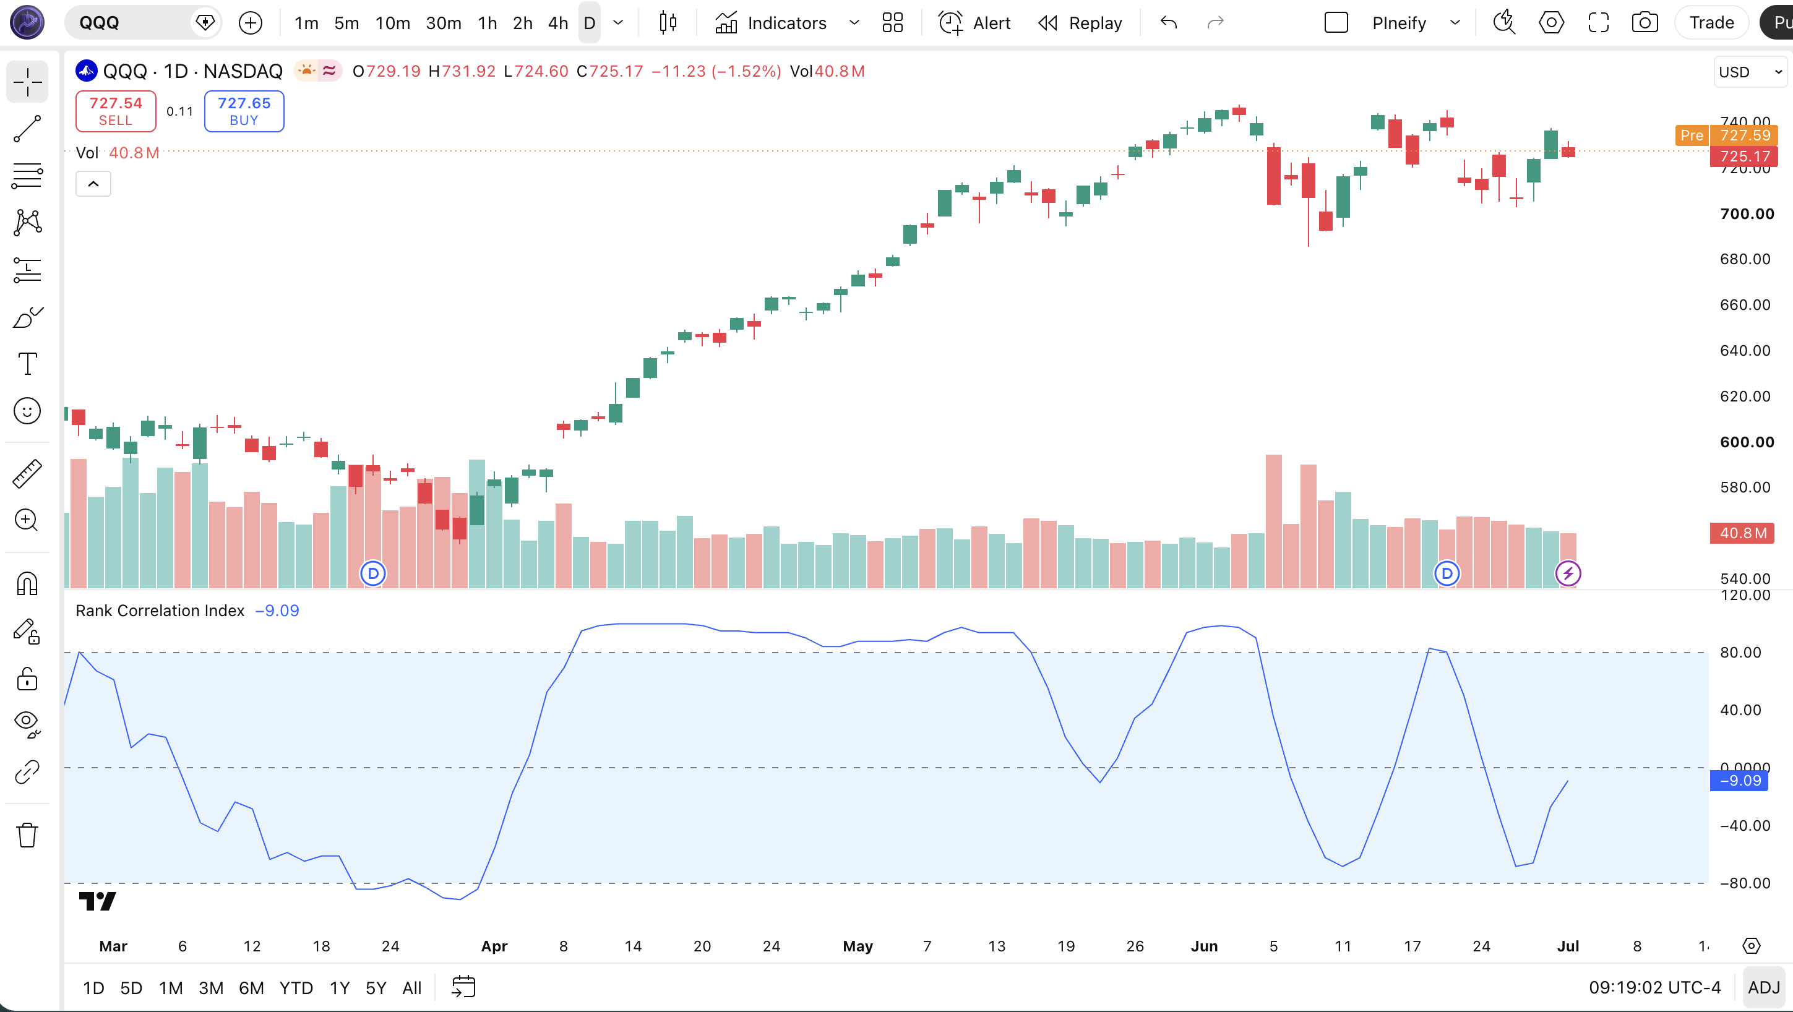
Task: Open the go to date calendar icon
Action: pos(463,987)
